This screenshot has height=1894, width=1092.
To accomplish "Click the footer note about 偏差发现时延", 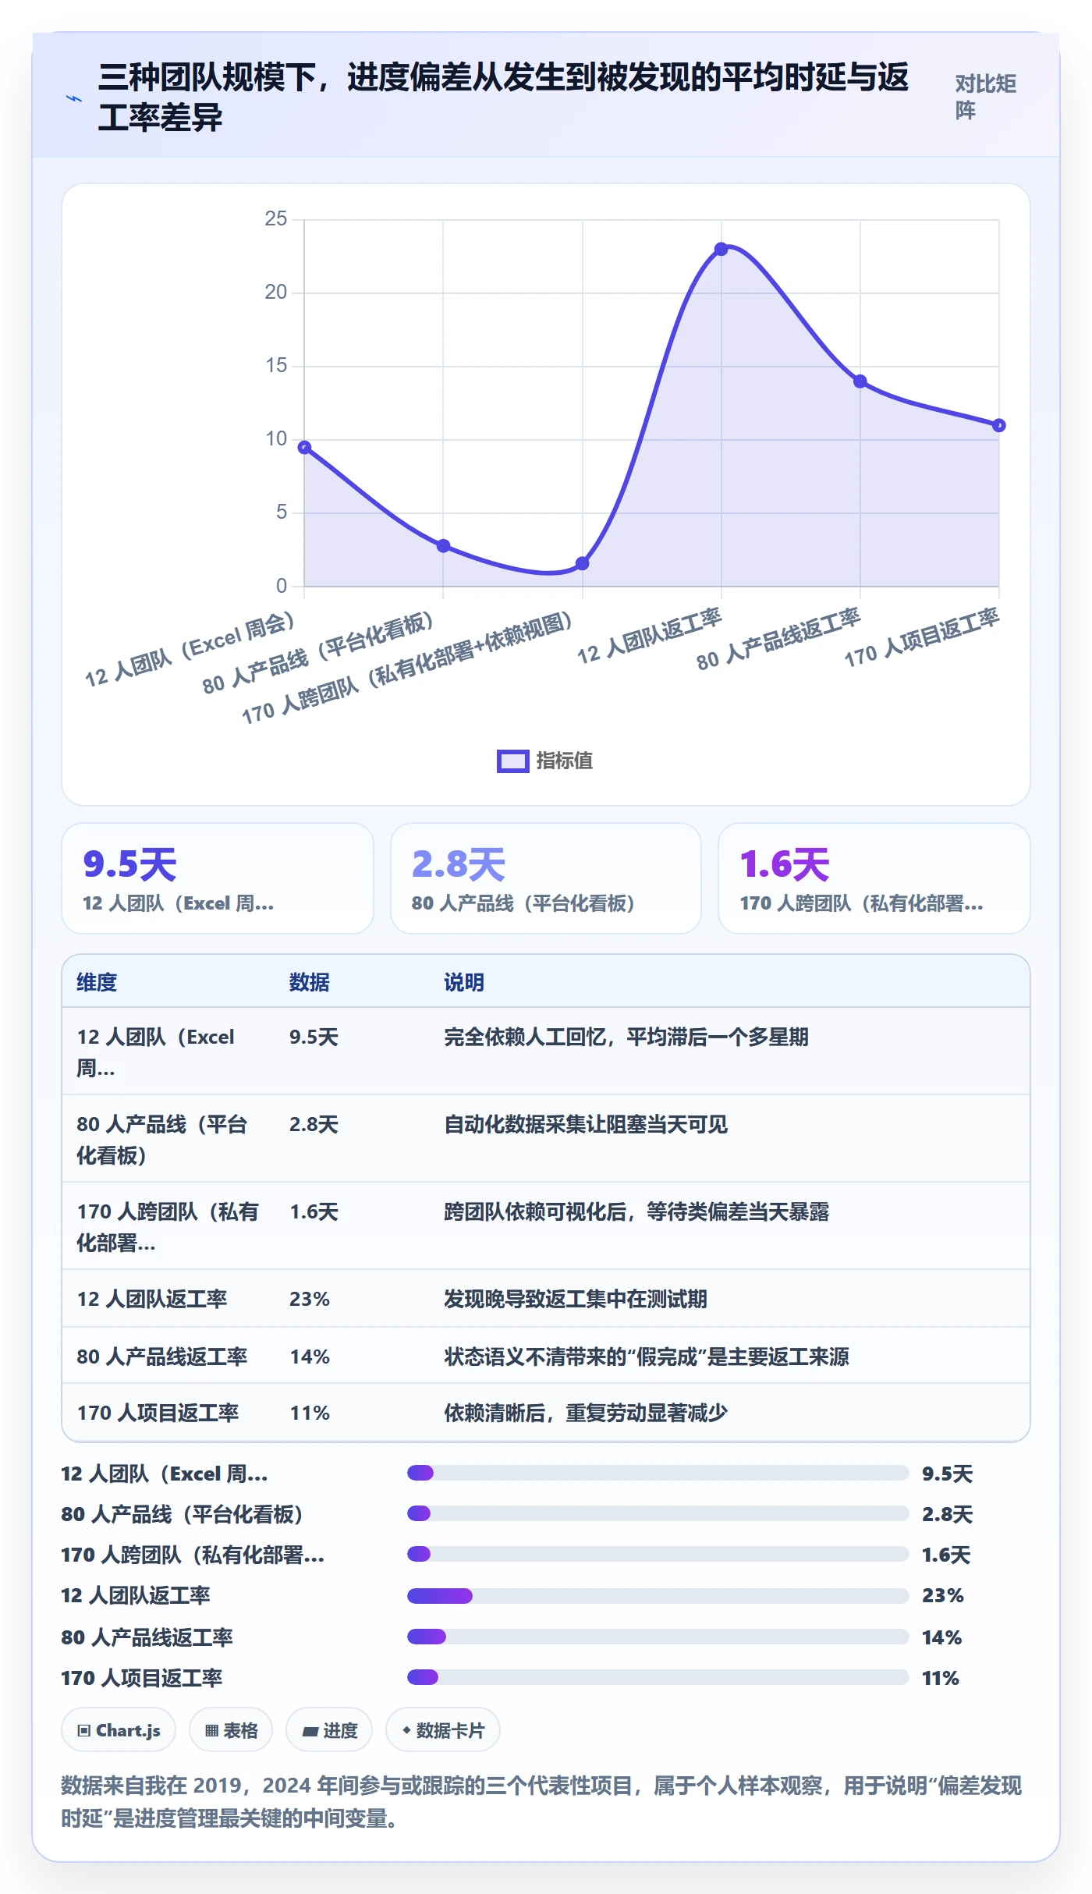I will coord(541,1801).
